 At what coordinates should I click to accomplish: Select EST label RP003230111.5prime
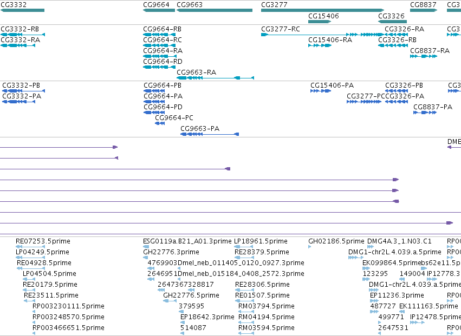pos(68,306)
